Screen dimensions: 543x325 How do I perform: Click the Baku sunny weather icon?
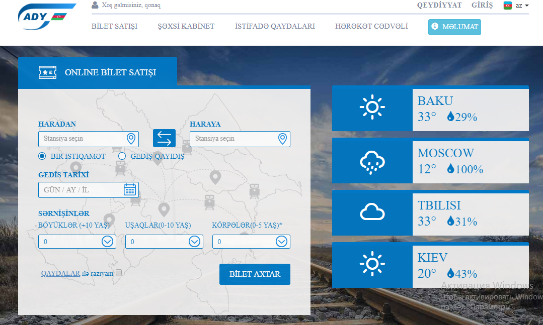(372, 107)
